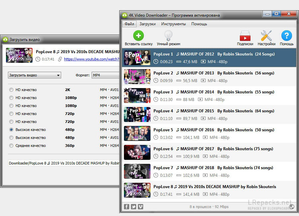Click file size icon in PopLove 2 row
This screenshot has height=216, width=299.
(x=179, y=80)
